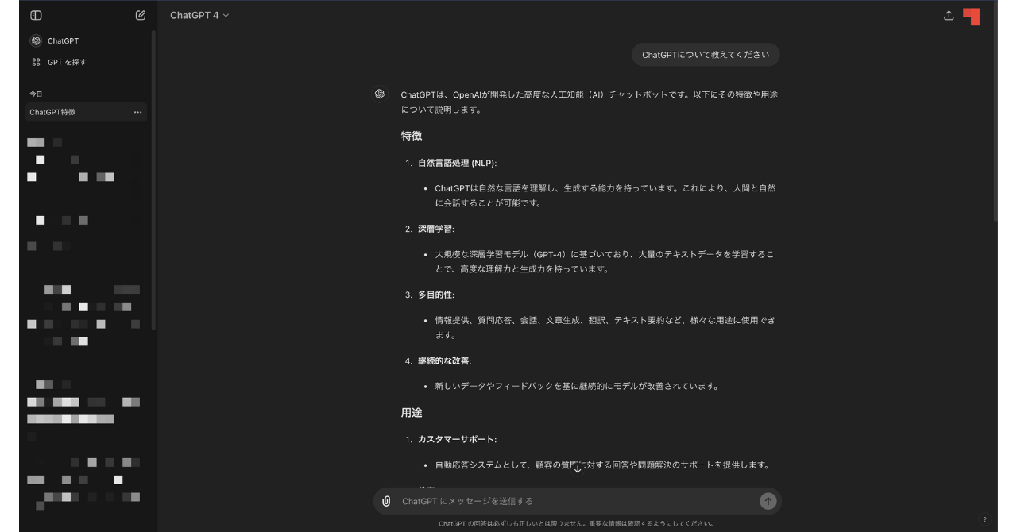This screenshot has height=532, width=1017.
Task: Open the red profile avatar menu
Action: pos(972,16)
